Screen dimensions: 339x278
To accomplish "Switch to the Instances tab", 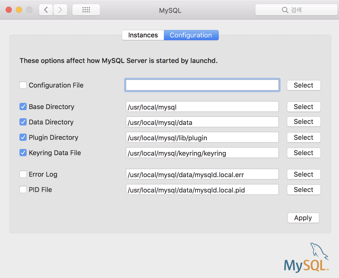I will click(x=143, y=35).
